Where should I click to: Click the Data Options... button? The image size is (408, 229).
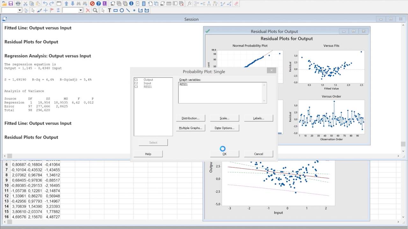click(x=224, y=128)
